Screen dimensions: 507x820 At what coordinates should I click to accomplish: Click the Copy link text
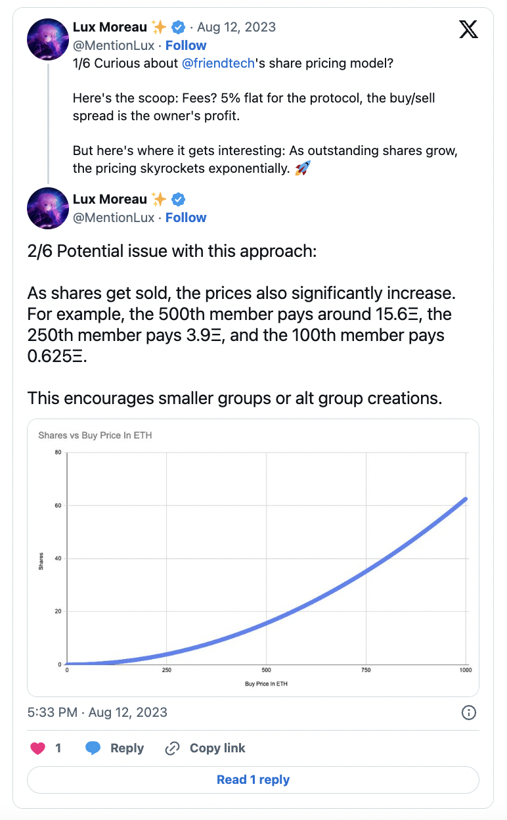pyautogui.click(x=217, y=748)
